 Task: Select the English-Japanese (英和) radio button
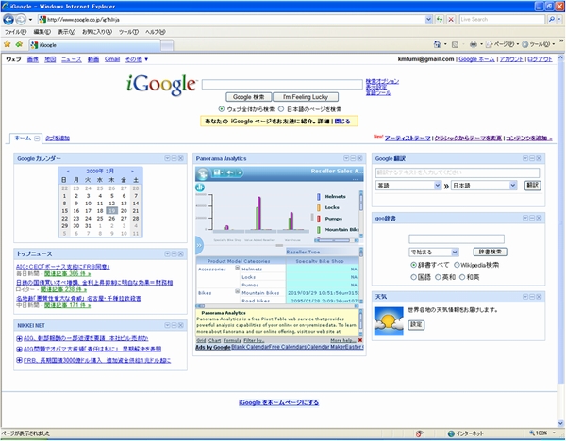point(438,277)
